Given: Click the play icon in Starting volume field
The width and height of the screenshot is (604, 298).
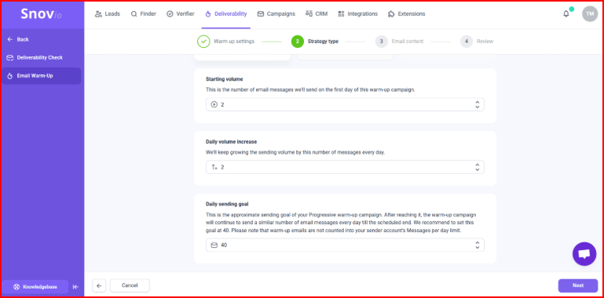Looking at the screenshot, I should coord(214,104).
